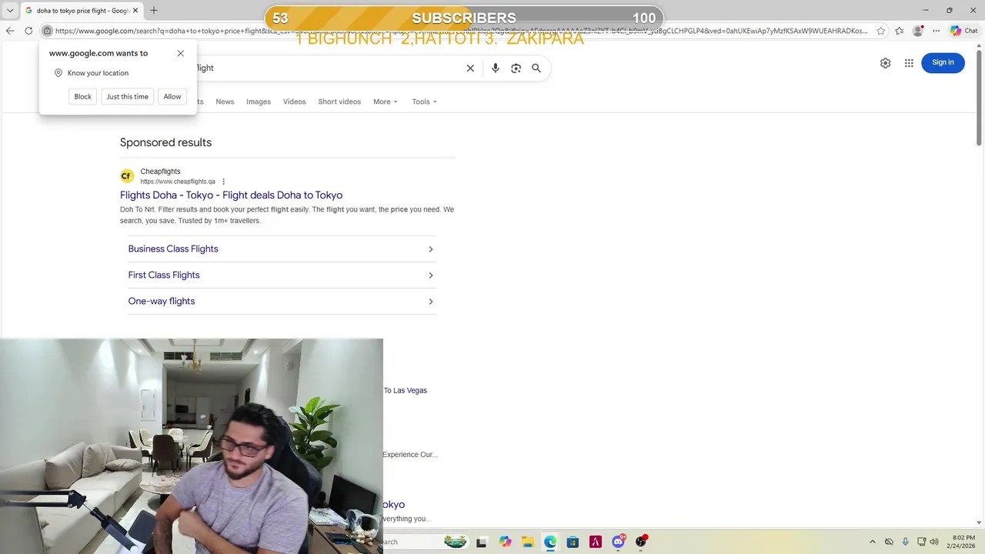
Task: Switch to the Short videos tab
Action: [339, 102]
